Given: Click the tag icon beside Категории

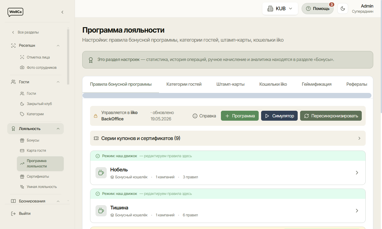Looking at the screenshot, I should pos(22,114).
